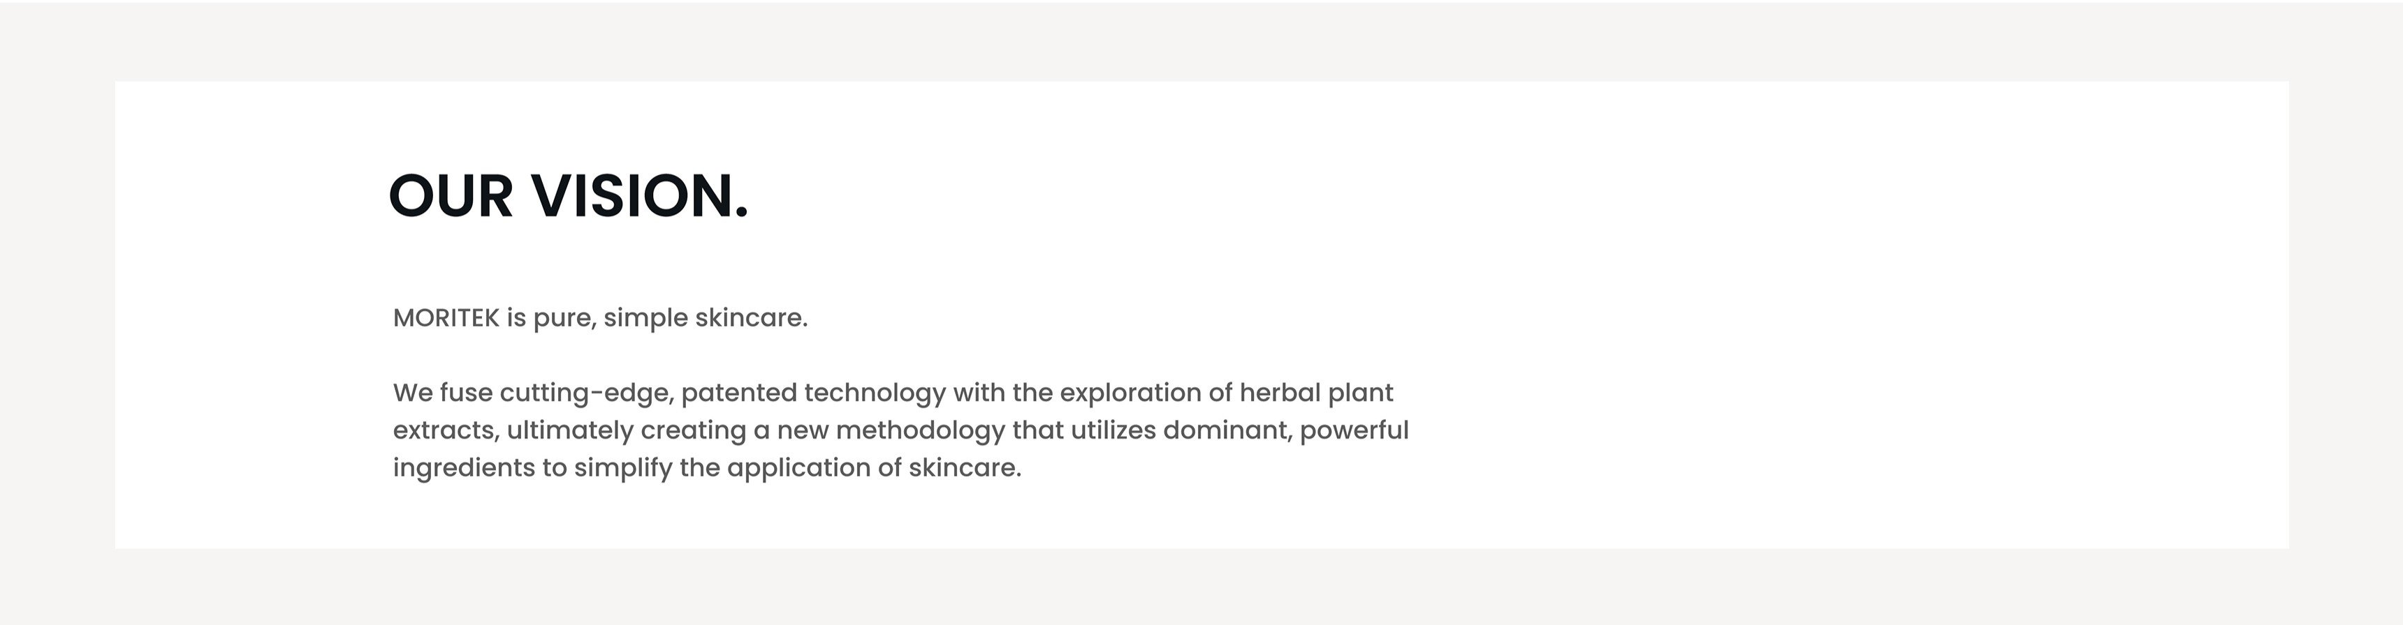This screenshot has height=625, width=2403.
Task: Click the word "powerful"
Action: pos(1354,431)
